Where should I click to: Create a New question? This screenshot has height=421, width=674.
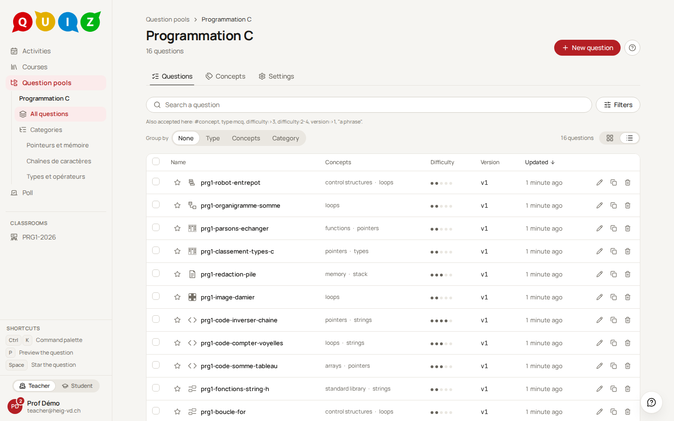pos(587,48)
